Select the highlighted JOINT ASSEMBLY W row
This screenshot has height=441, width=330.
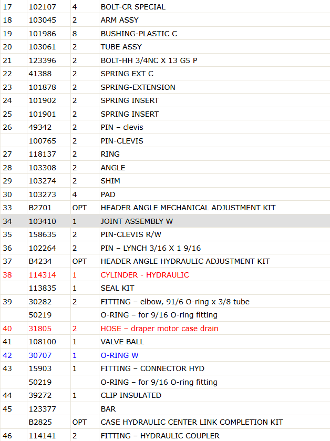click(165, 221)
